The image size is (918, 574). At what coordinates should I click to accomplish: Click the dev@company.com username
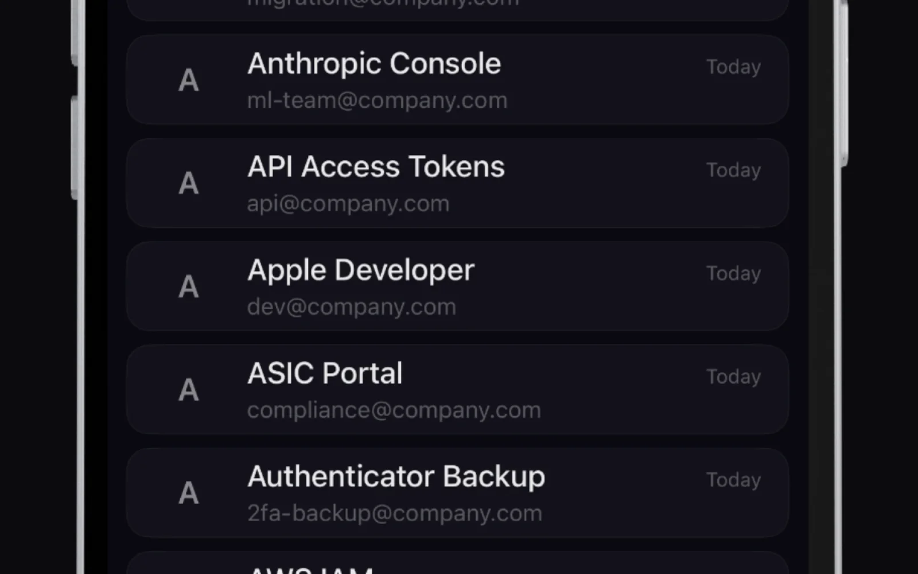351,307
